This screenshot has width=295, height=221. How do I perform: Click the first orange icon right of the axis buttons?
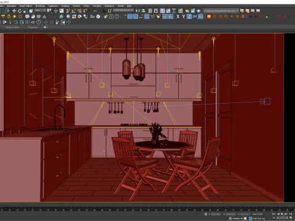coord(209,17)
